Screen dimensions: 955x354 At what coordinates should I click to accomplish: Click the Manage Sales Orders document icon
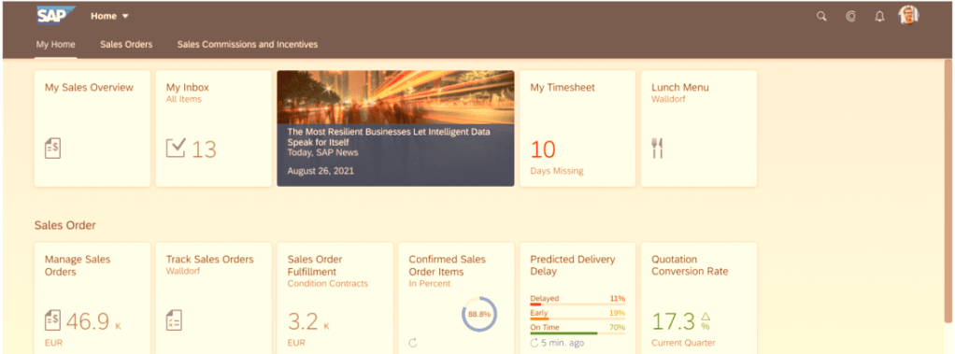[53, 319]
